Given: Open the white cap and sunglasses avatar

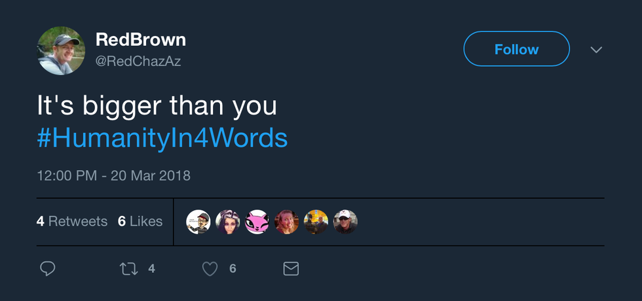Looking at the screenshot, I should pyautogui.click(x=345, y=222).
